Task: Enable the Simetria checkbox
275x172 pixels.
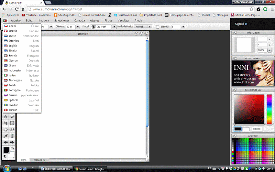Action: (157, 27)
